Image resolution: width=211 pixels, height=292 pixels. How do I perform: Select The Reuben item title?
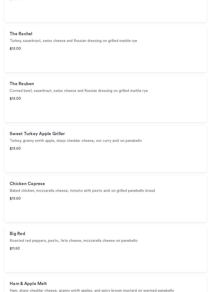pos(22,84)
